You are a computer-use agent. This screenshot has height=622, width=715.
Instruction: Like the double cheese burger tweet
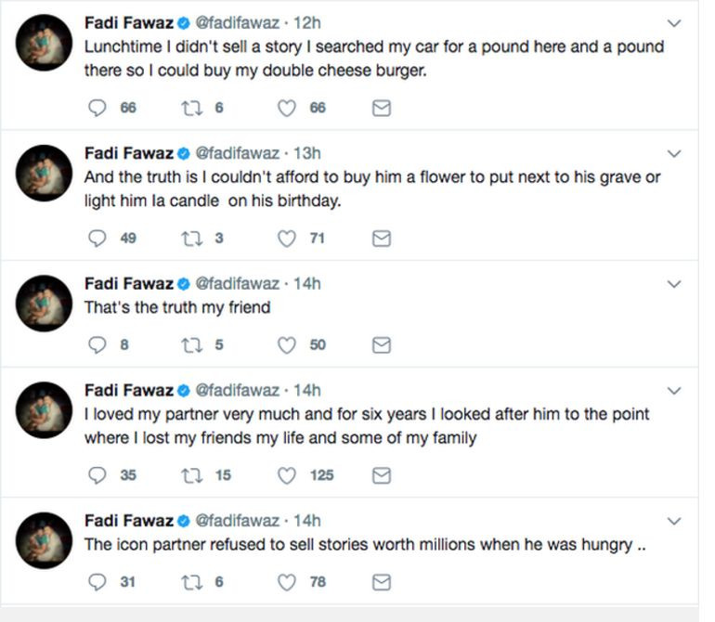288,108
